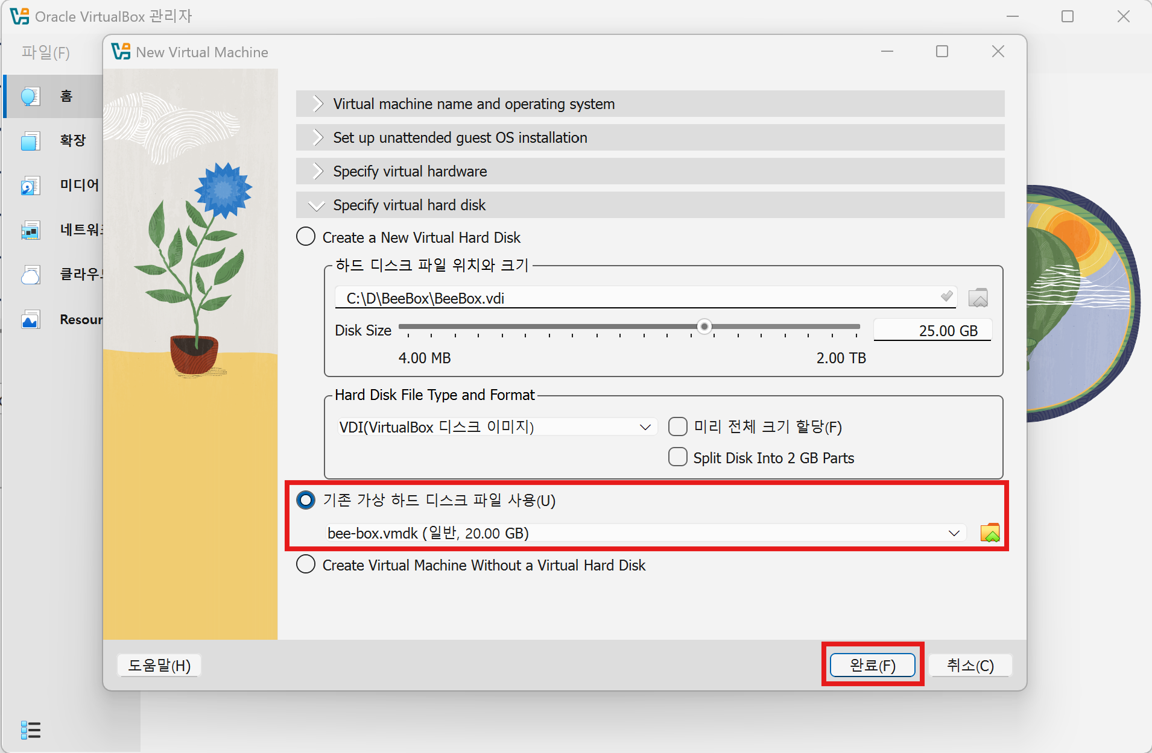Check the pre-allocate full size (미리 전체 크기 할당) box
Viewport: 1152px width, 753px height.
pos(678,426)
